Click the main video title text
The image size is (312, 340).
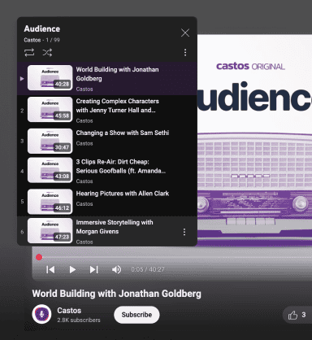pyautogui.click(x=117, y=294)
